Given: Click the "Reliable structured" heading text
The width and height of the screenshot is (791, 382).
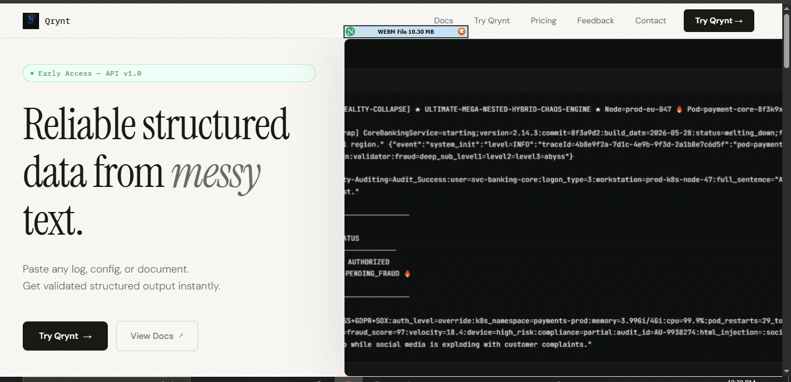Looking at the screenshot, I should 156,124.
